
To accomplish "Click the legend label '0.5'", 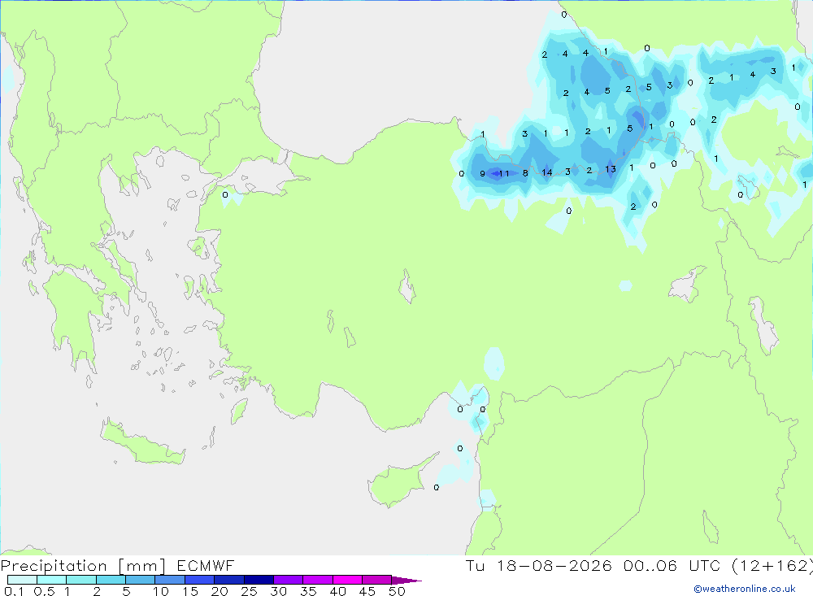I will tap(44, 591).
